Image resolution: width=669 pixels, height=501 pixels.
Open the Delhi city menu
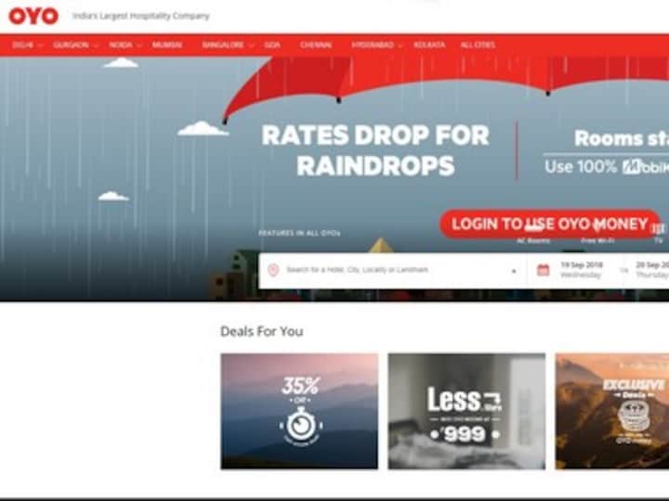[23, 45]
